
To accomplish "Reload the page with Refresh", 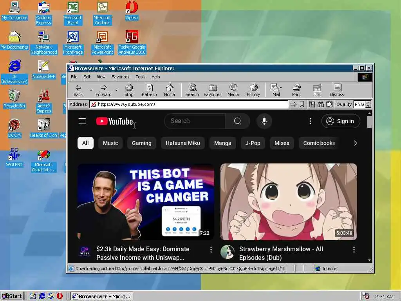I will (149, 91).
